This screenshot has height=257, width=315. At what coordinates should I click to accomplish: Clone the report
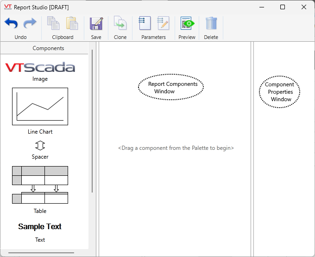(120, 23)
